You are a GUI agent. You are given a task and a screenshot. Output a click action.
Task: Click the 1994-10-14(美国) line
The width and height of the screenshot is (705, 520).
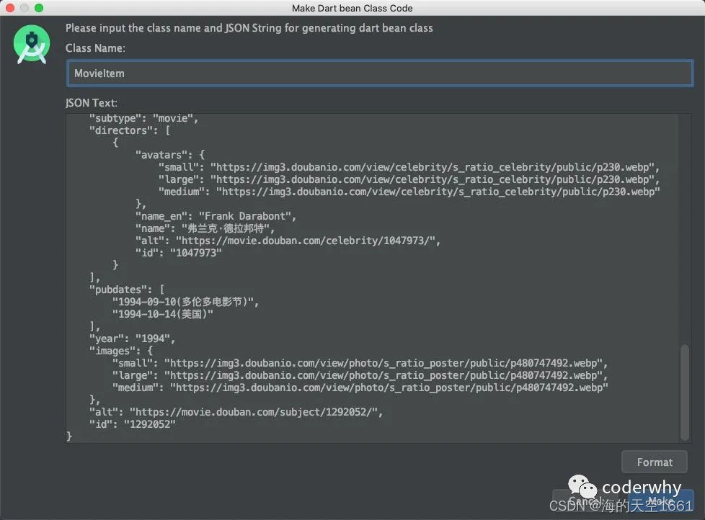point(163,314)
